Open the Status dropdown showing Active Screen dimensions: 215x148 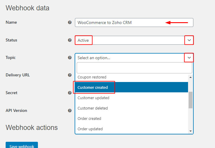pos(134,40)
